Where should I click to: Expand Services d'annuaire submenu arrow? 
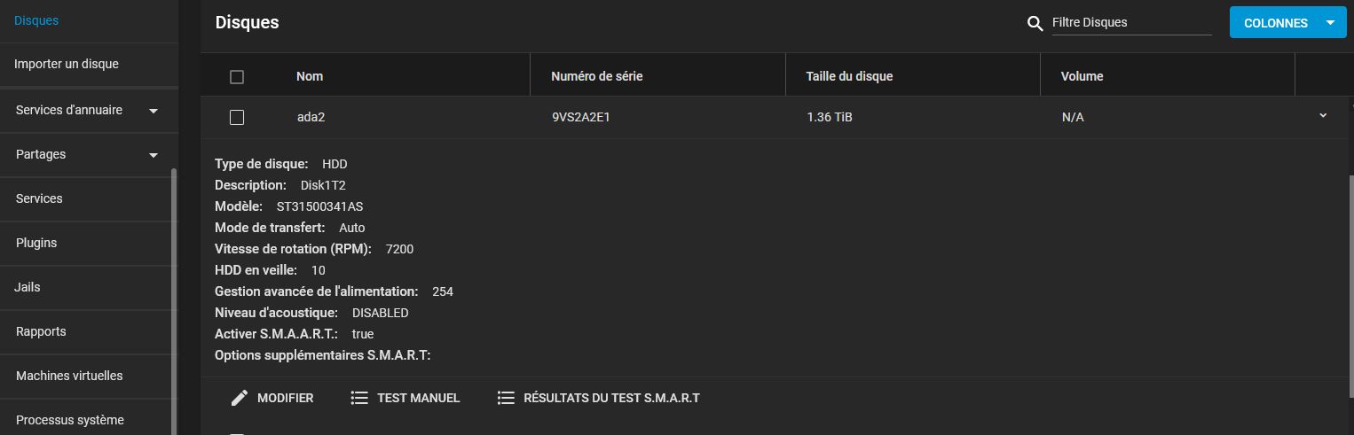(154, 111)
